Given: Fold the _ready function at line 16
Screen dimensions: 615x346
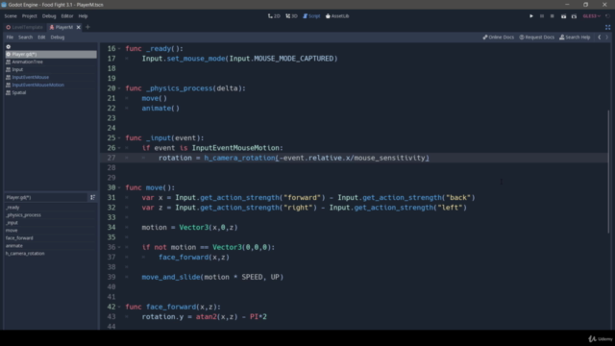Looking at the screenshot, I should (x=119, y=49).
